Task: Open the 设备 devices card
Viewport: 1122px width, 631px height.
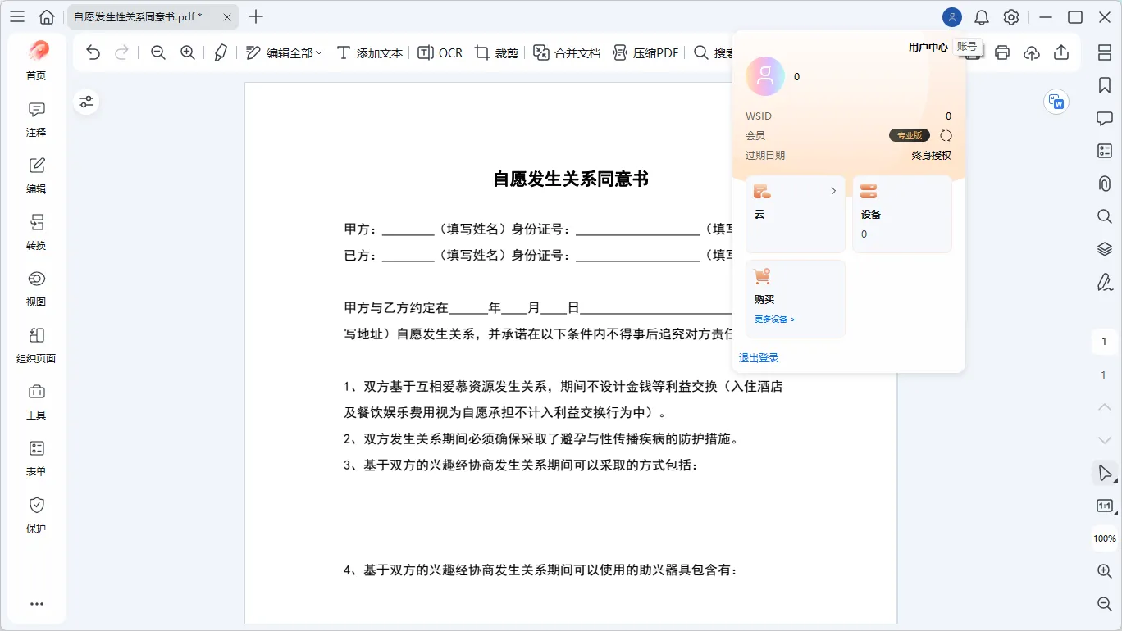Action: [902, 214]
